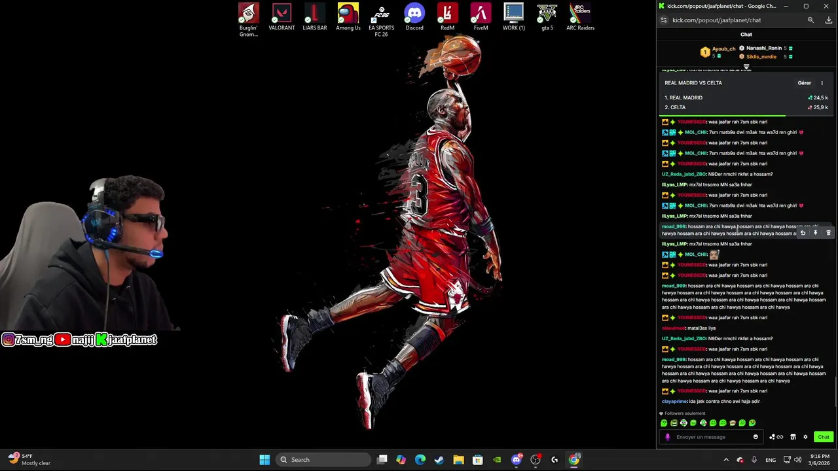Collapse the leaderboard with the arrow handle
Screen dimensions: 838x471
point(746,67)
